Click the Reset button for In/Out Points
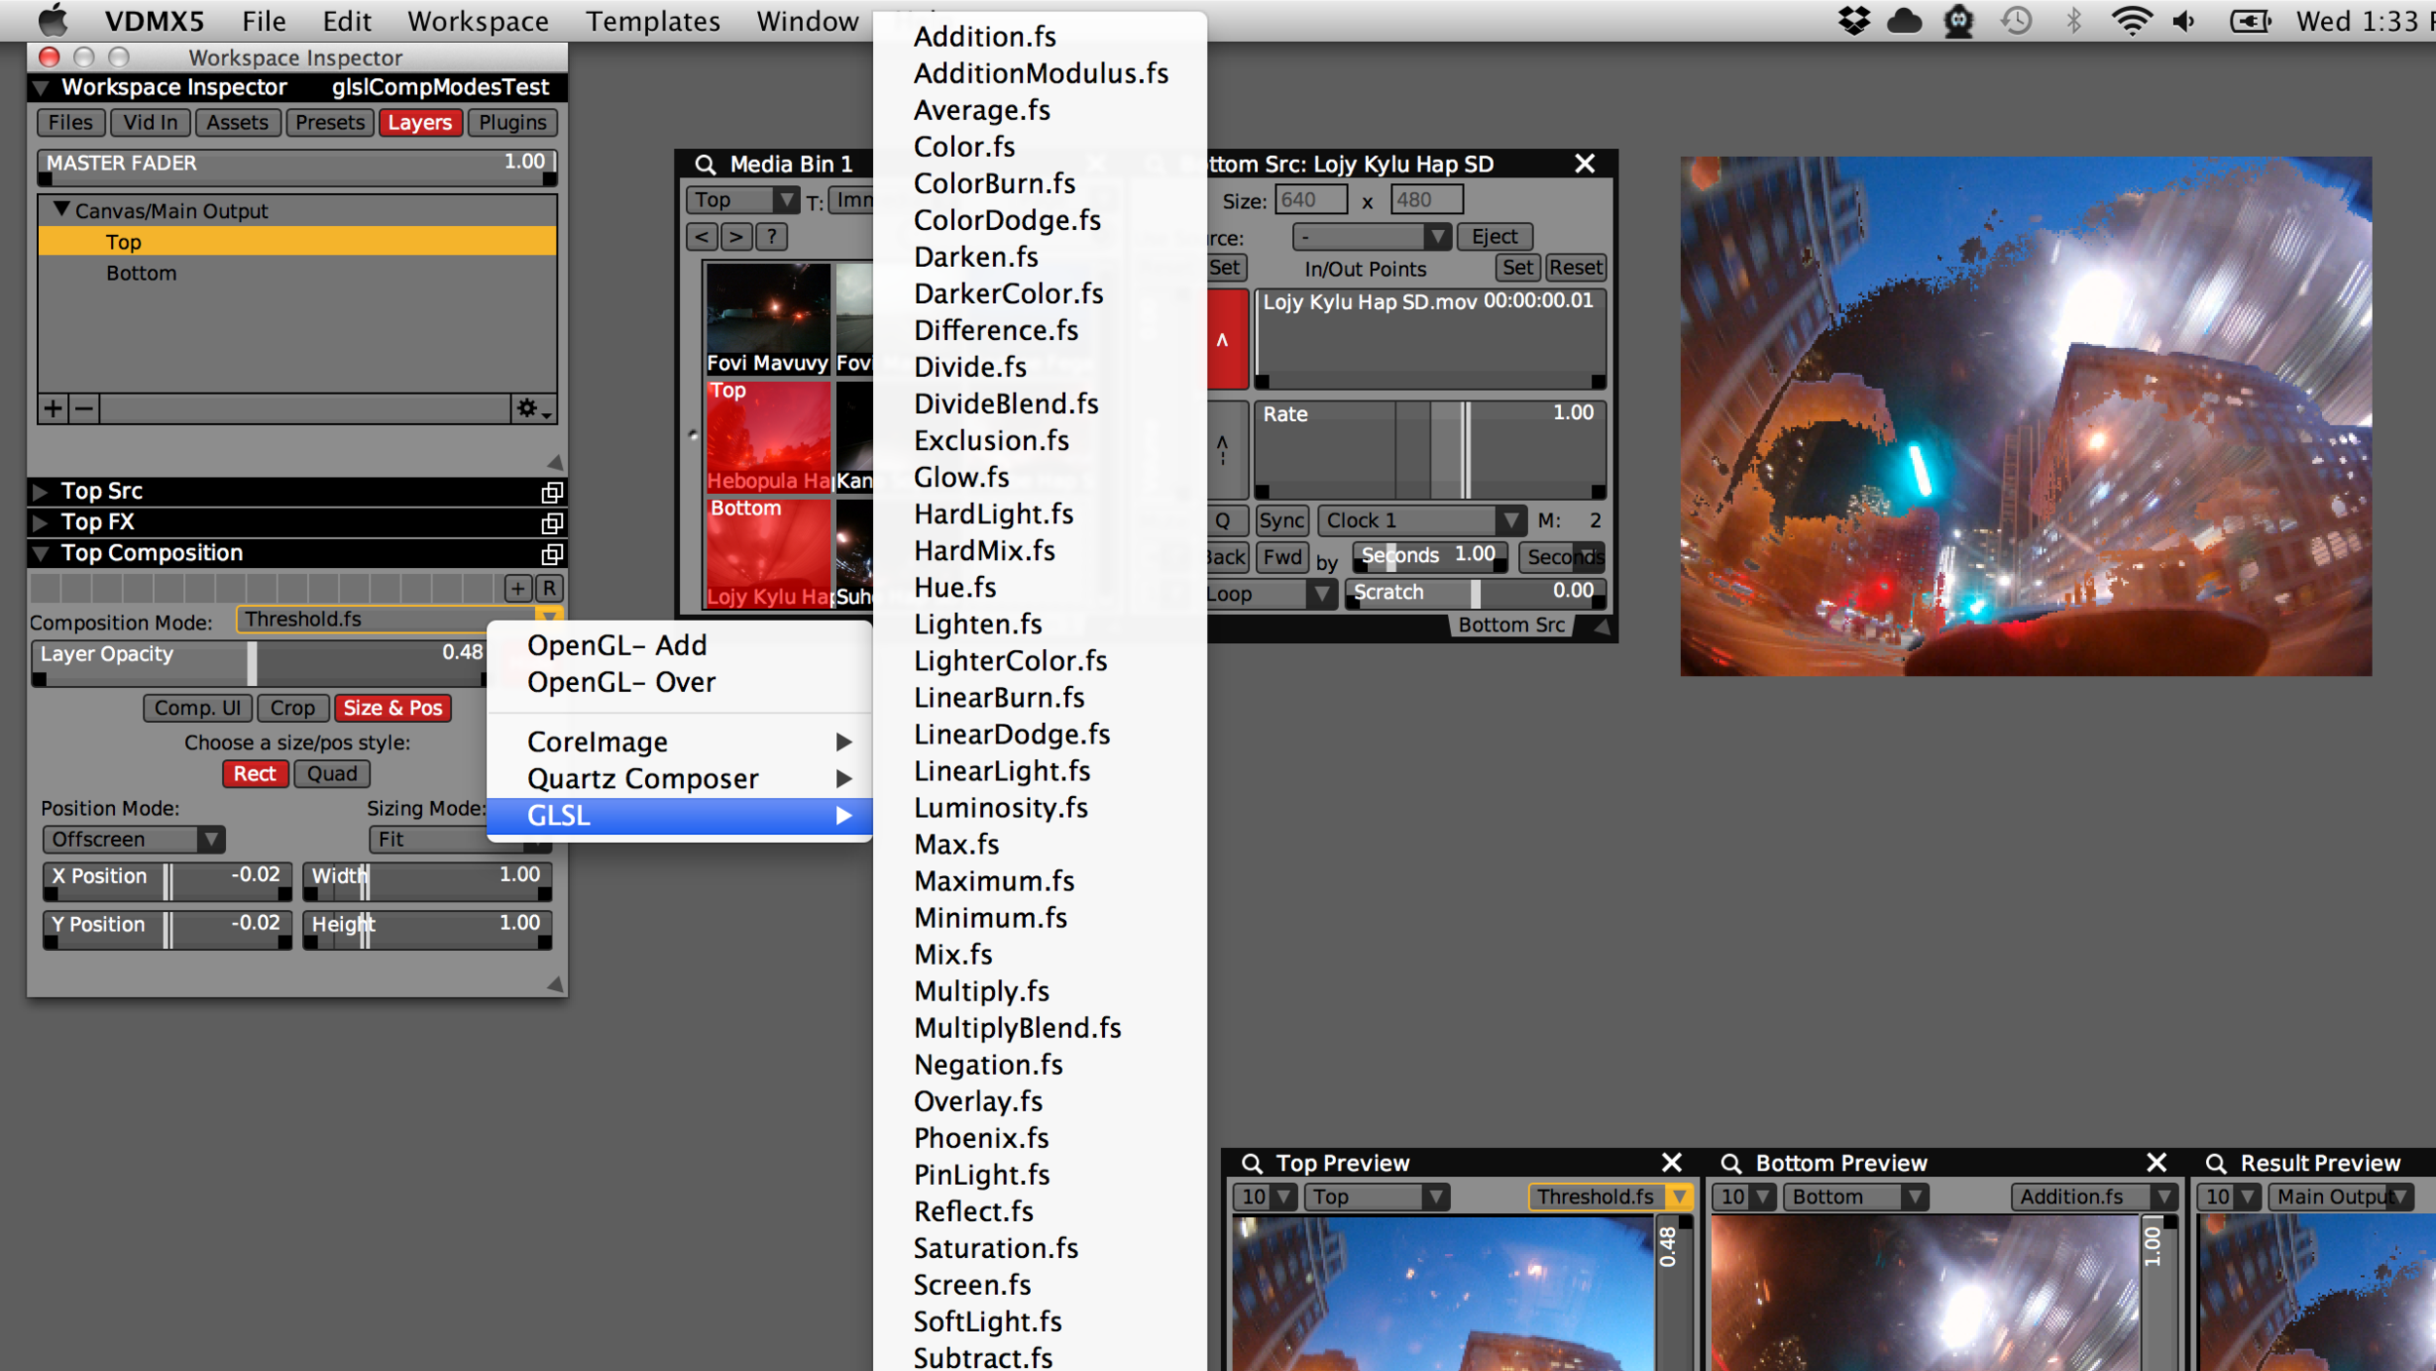2436x1371 pixels. [1575, 267]
